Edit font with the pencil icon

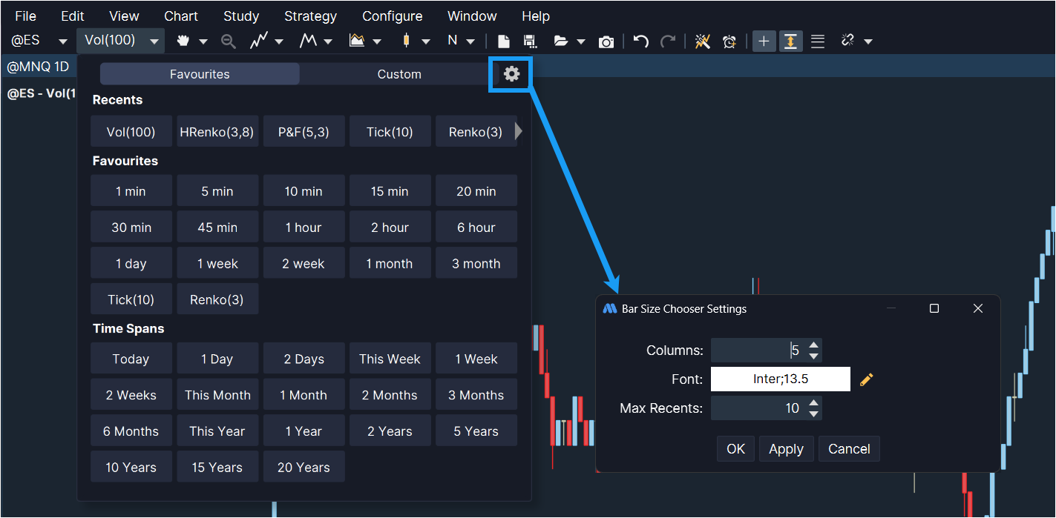point(866,379)
